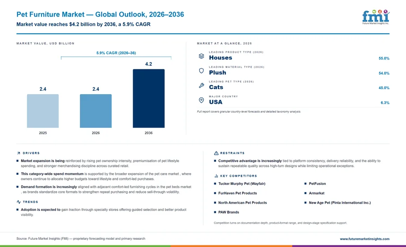Click the bar chart icon next to Key Competitors

(216, 176)
